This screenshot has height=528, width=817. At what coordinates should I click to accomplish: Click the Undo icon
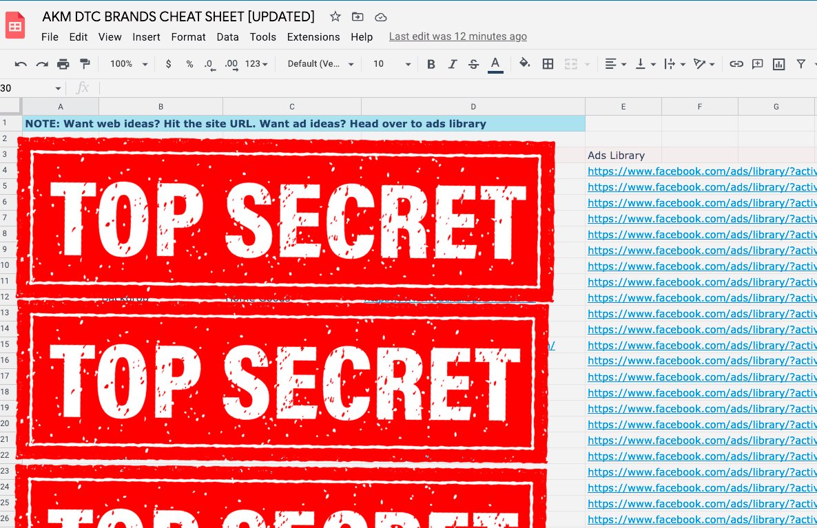[21, 64]
